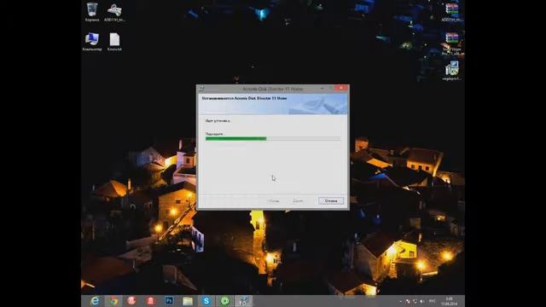This screenshot has width=546, height=307.
Task: Open the network status tray icon
Action: pos(415,301)
